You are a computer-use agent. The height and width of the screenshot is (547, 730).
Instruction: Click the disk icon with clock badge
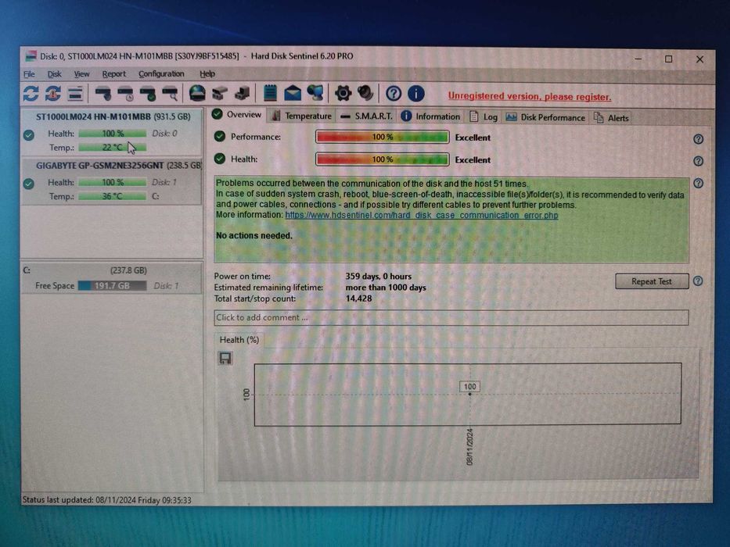[x=126, y=94]
